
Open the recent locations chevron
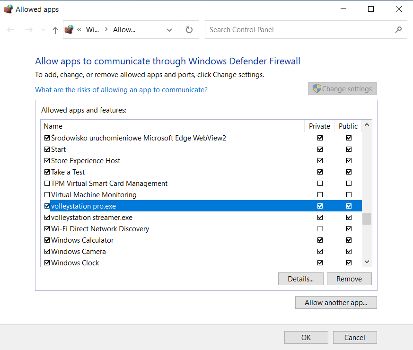tap(44, 30)
